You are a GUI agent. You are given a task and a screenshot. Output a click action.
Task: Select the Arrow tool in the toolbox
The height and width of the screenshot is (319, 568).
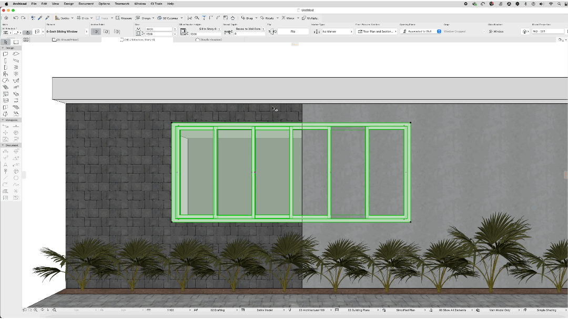click(5, 42)
